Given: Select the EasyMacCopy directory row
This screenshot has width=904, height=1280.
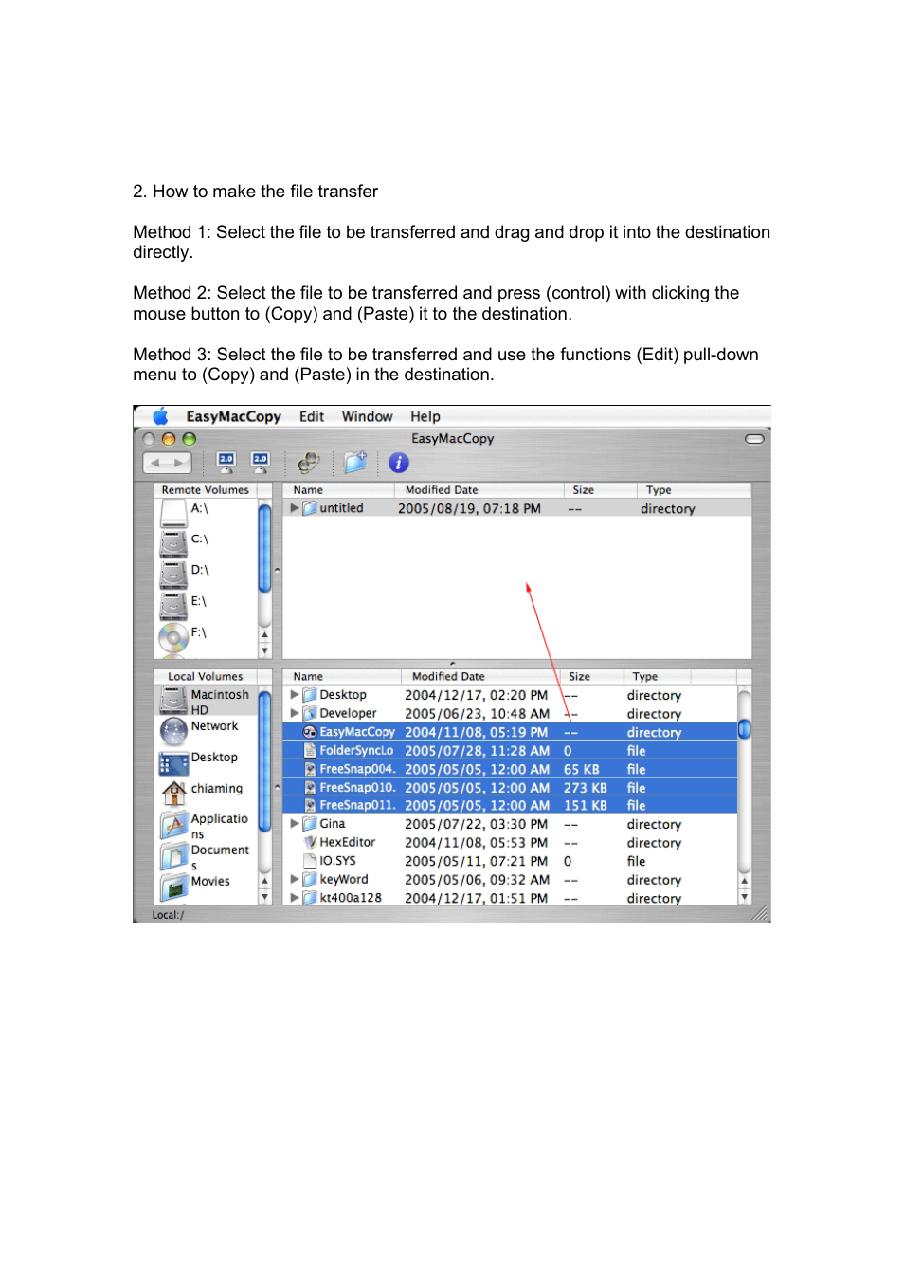Looking at the screenshot, I should [x=510, y=732].
